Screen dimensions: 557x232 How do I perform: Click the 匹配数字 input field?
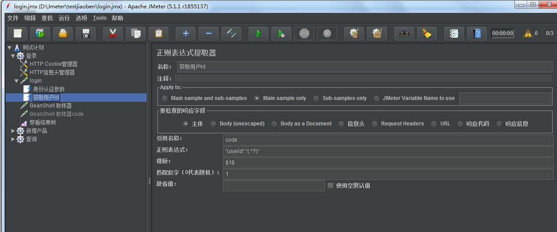(388, 174)
